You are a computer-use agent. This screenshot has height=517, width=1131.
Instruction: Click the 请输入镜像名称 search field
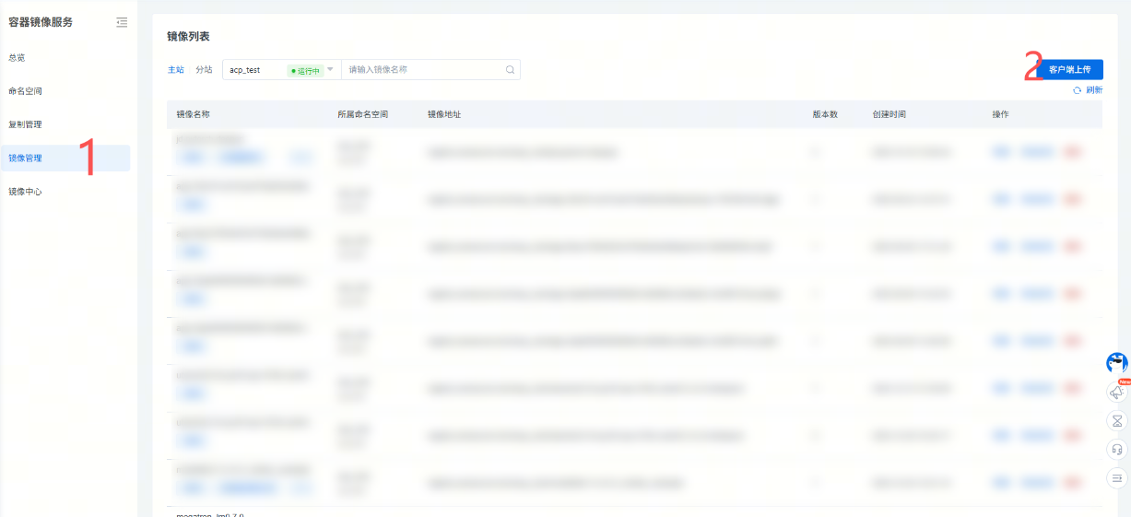coord(424,70)
